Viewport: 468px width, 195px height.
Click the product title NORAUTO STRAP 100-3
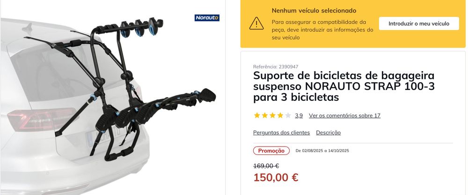(x=344, y=86)
